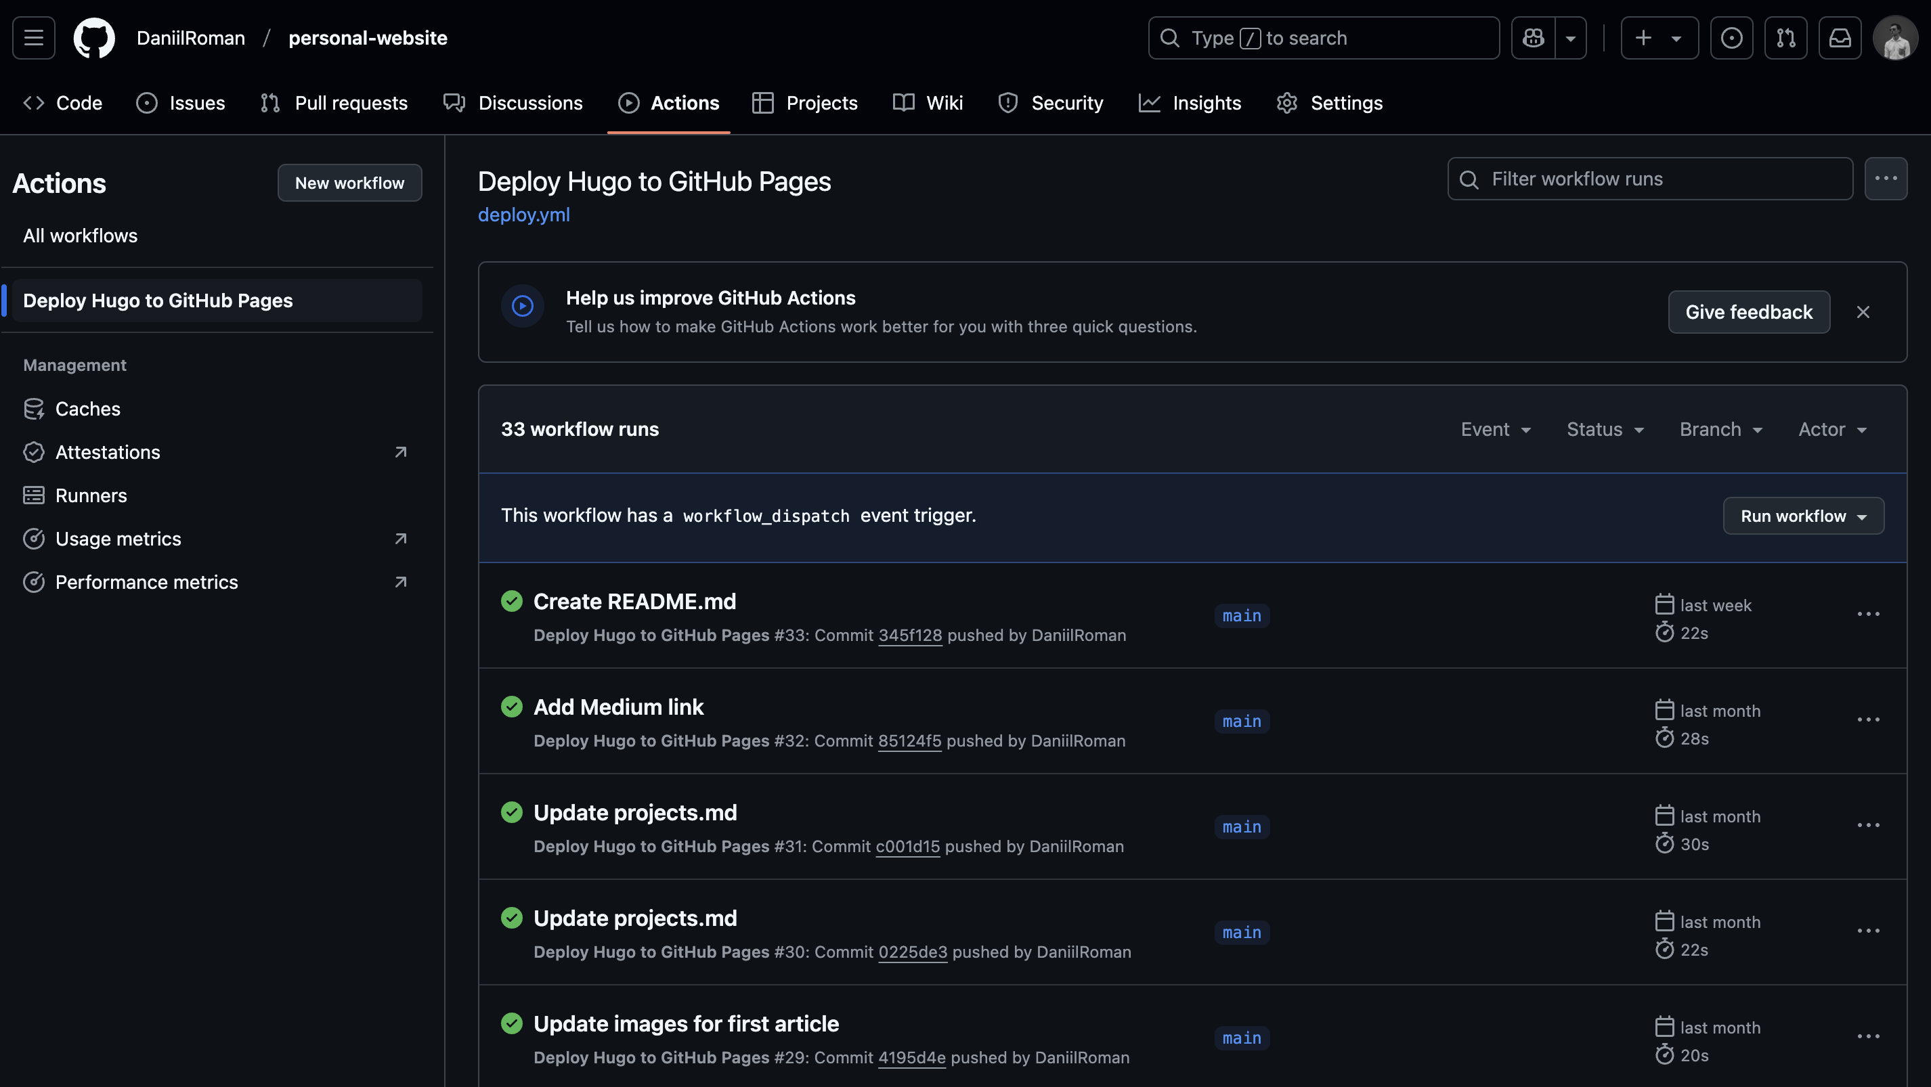The image size is (1931, 1087).
Task: Open the notifications inbox icon
Action: point(1840,37)
